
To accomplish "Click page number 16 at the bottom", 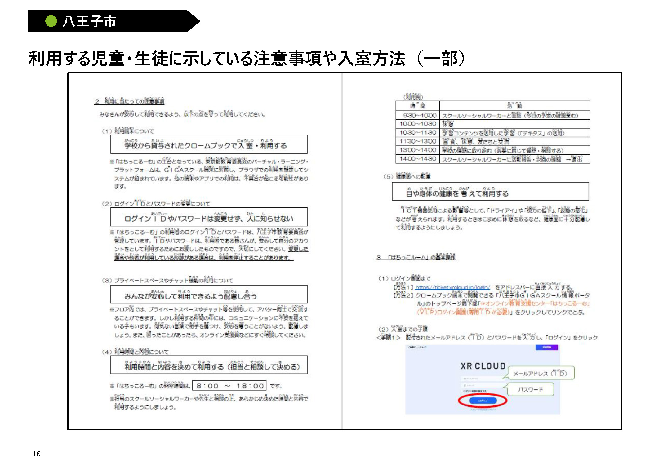I will point(37,454).
